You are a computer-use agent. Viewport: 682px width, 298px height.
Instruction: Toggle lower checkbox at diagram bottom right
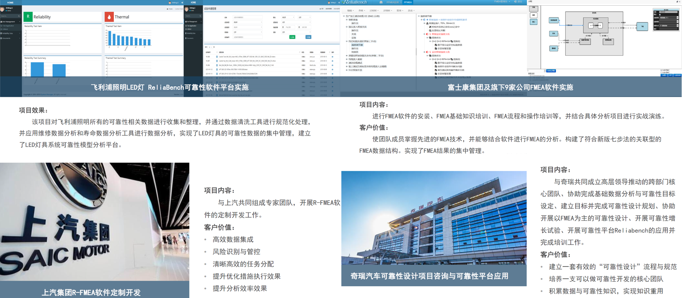coord(661,72)
